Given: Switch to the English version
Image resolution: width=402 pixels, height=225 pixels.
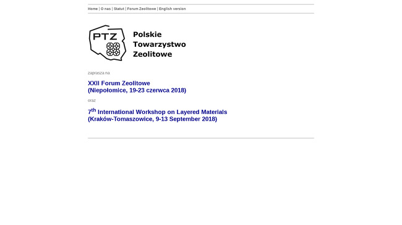Looking at the screenshot, I should point(173,9).
